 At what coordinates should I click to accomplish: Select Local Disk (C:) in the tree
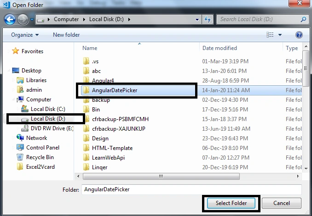click(48, 109)
